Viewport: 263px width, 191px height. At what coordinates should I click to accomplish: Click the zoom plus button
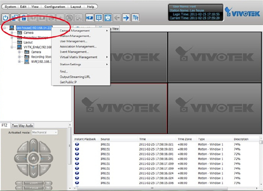[x=48, y=183]
